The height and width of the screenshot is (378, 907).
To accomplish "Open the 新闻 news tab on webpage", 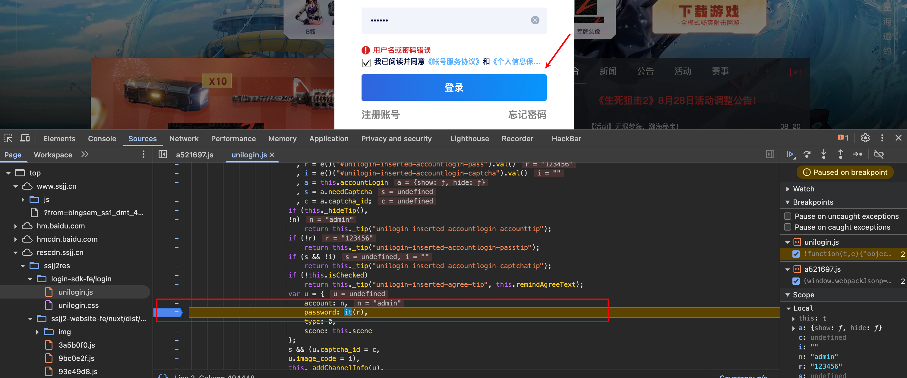I will pos(608,71).
